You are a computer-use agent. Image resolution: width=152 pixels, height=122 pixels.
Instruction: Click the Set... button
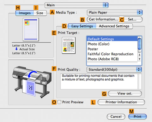pyautogui.click(x=133, y=19)
